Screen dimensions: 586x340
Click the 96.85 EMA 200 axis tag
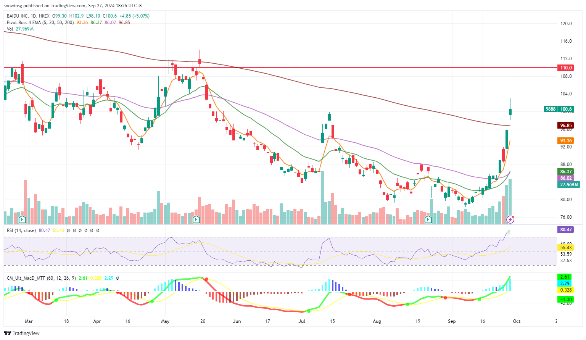pyautogui.click(x=566, y=126)
